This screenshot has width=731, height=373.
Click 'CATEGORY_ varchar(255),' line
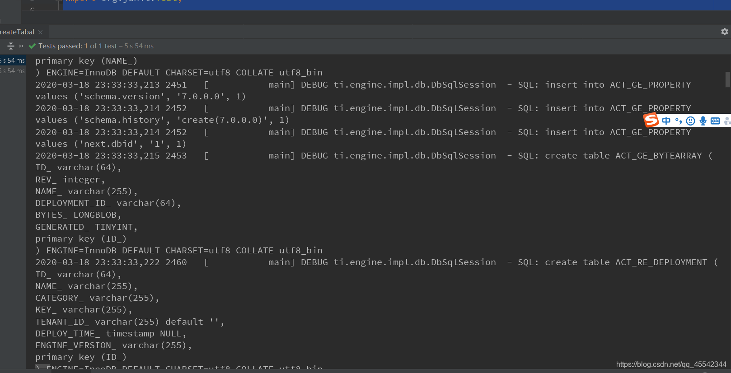97,298
